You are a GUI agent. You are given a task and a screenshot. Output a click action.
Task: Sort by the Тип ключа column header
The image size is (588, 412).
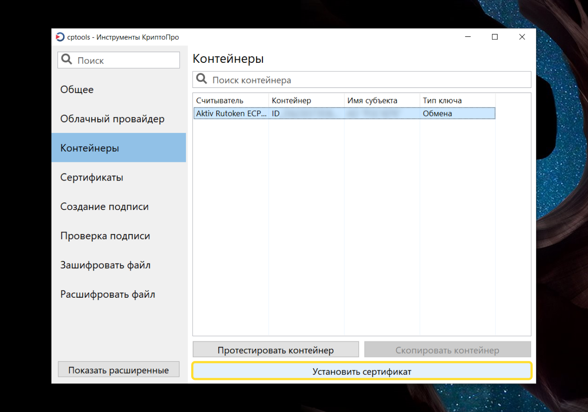[x=457, y=100]
